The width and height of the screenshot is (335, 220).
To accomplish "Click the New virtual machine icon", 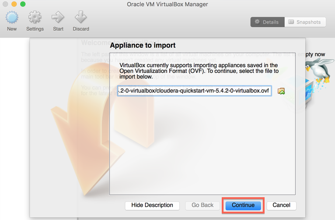I will coord(12,17).
